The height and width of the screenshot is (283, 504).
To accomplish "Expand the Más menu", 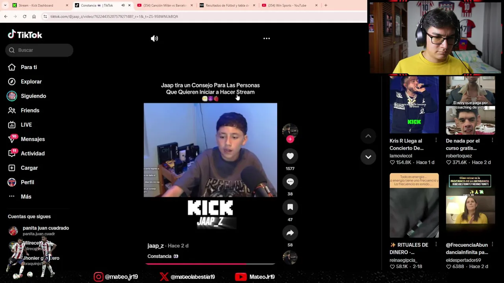I will click(x=26, y=197).
